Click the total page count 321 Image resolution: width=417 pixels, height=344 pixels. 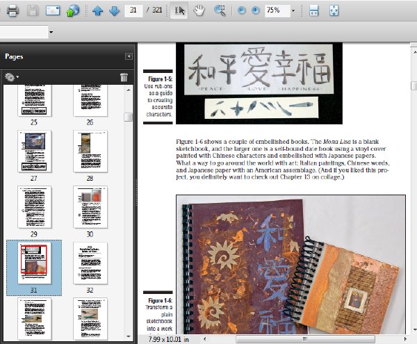157,10
